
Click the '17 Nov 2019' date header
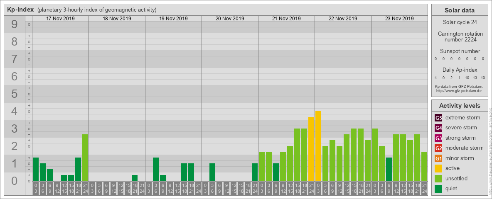(61, 19)
